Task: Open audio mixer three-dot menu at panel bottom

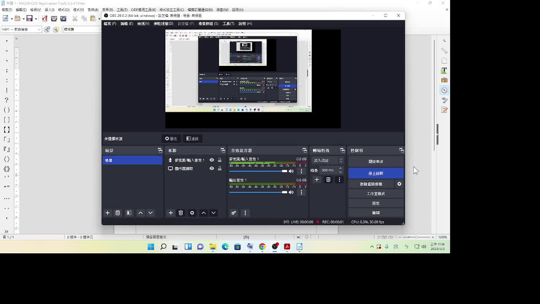Action: pos(245,213)
